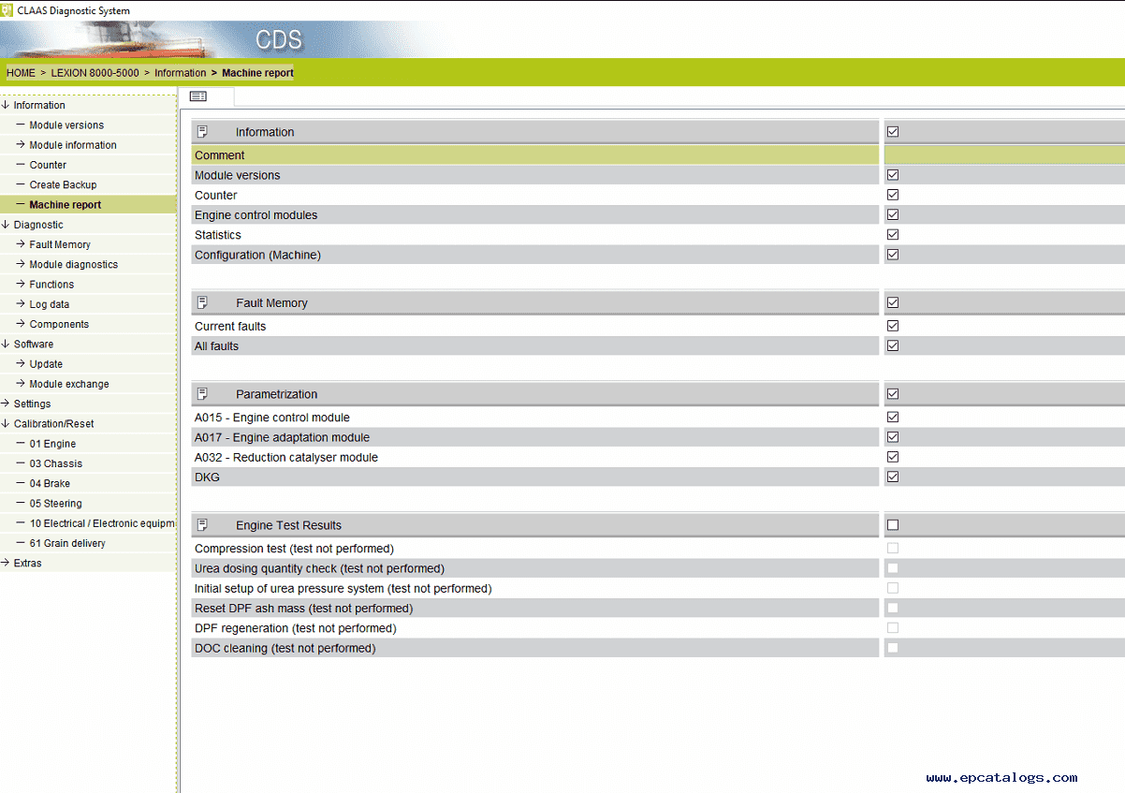Screen dimensions: 1125x793
Task: Open Create Backup in the sidebar
Action: pyautogui.click(x=63, y=184)
